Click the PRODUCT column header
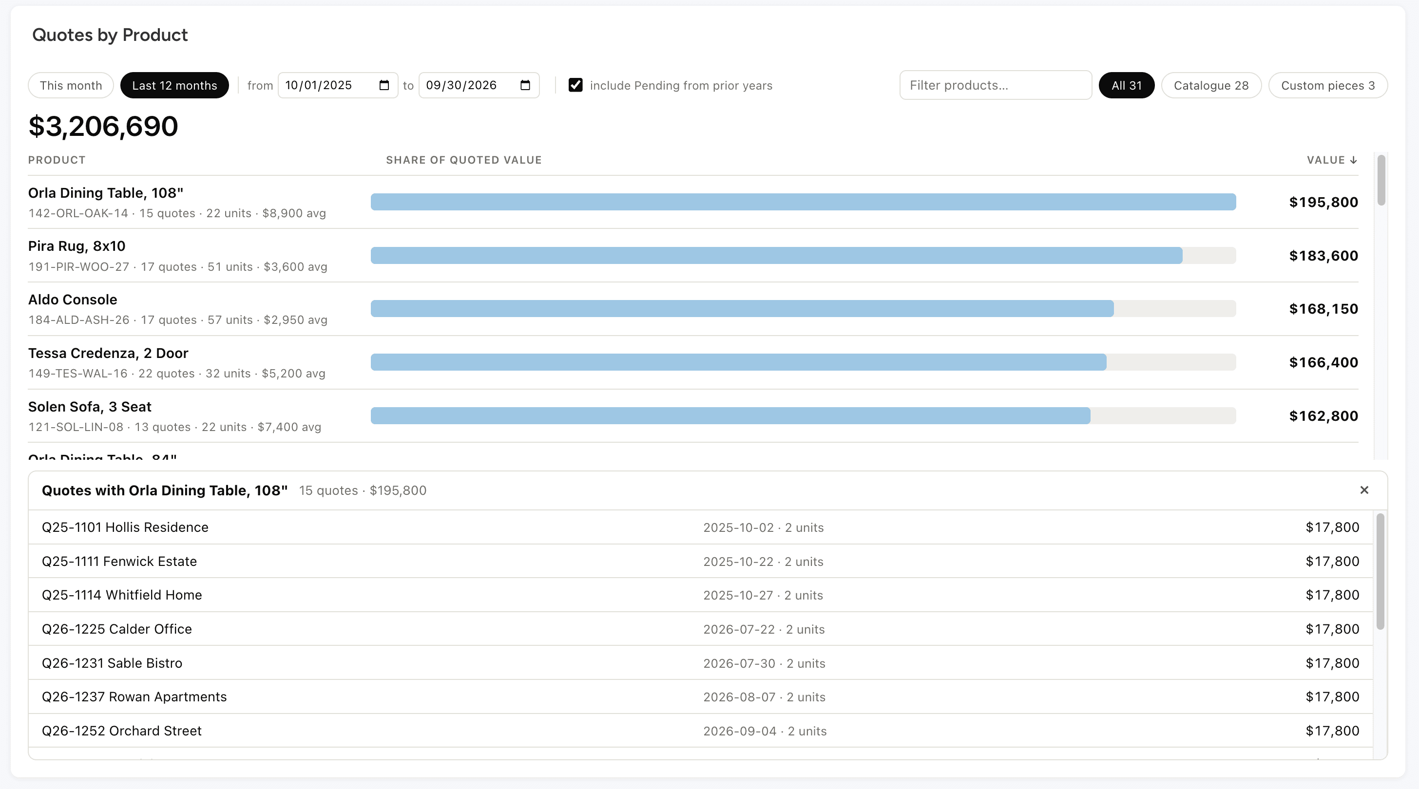Image resolution: width=1419 pixels, height=789 pixels. [57, 160]
